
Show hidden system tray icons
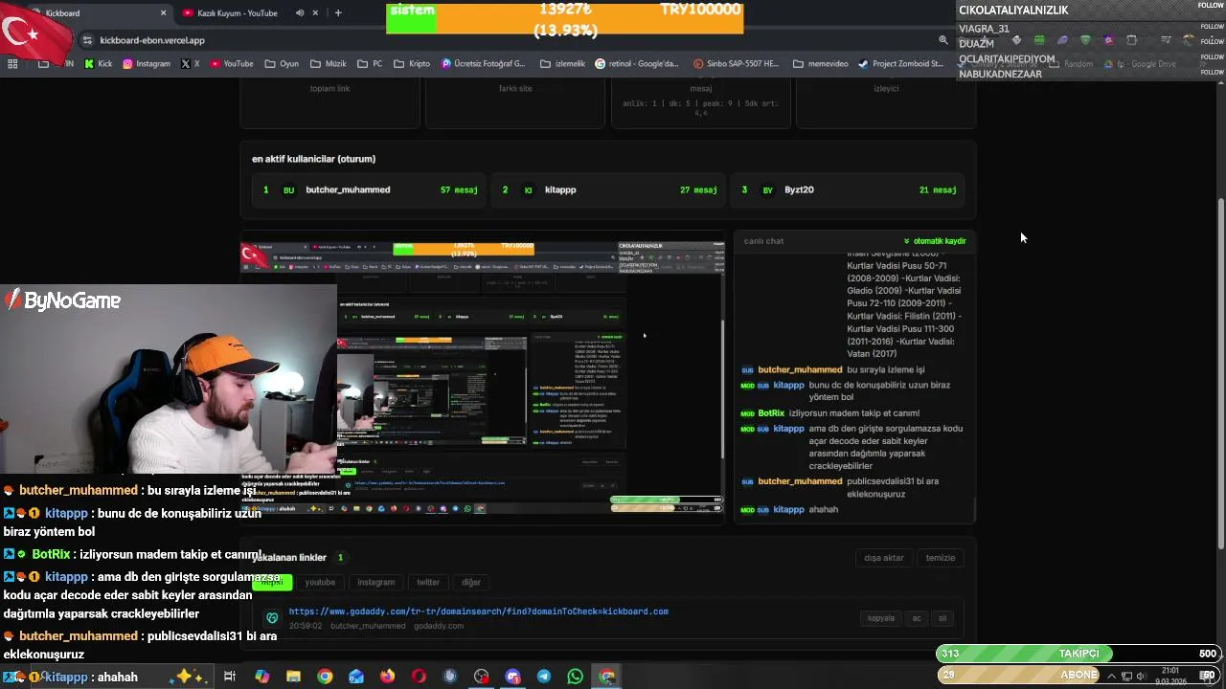tap(1113, 677)
